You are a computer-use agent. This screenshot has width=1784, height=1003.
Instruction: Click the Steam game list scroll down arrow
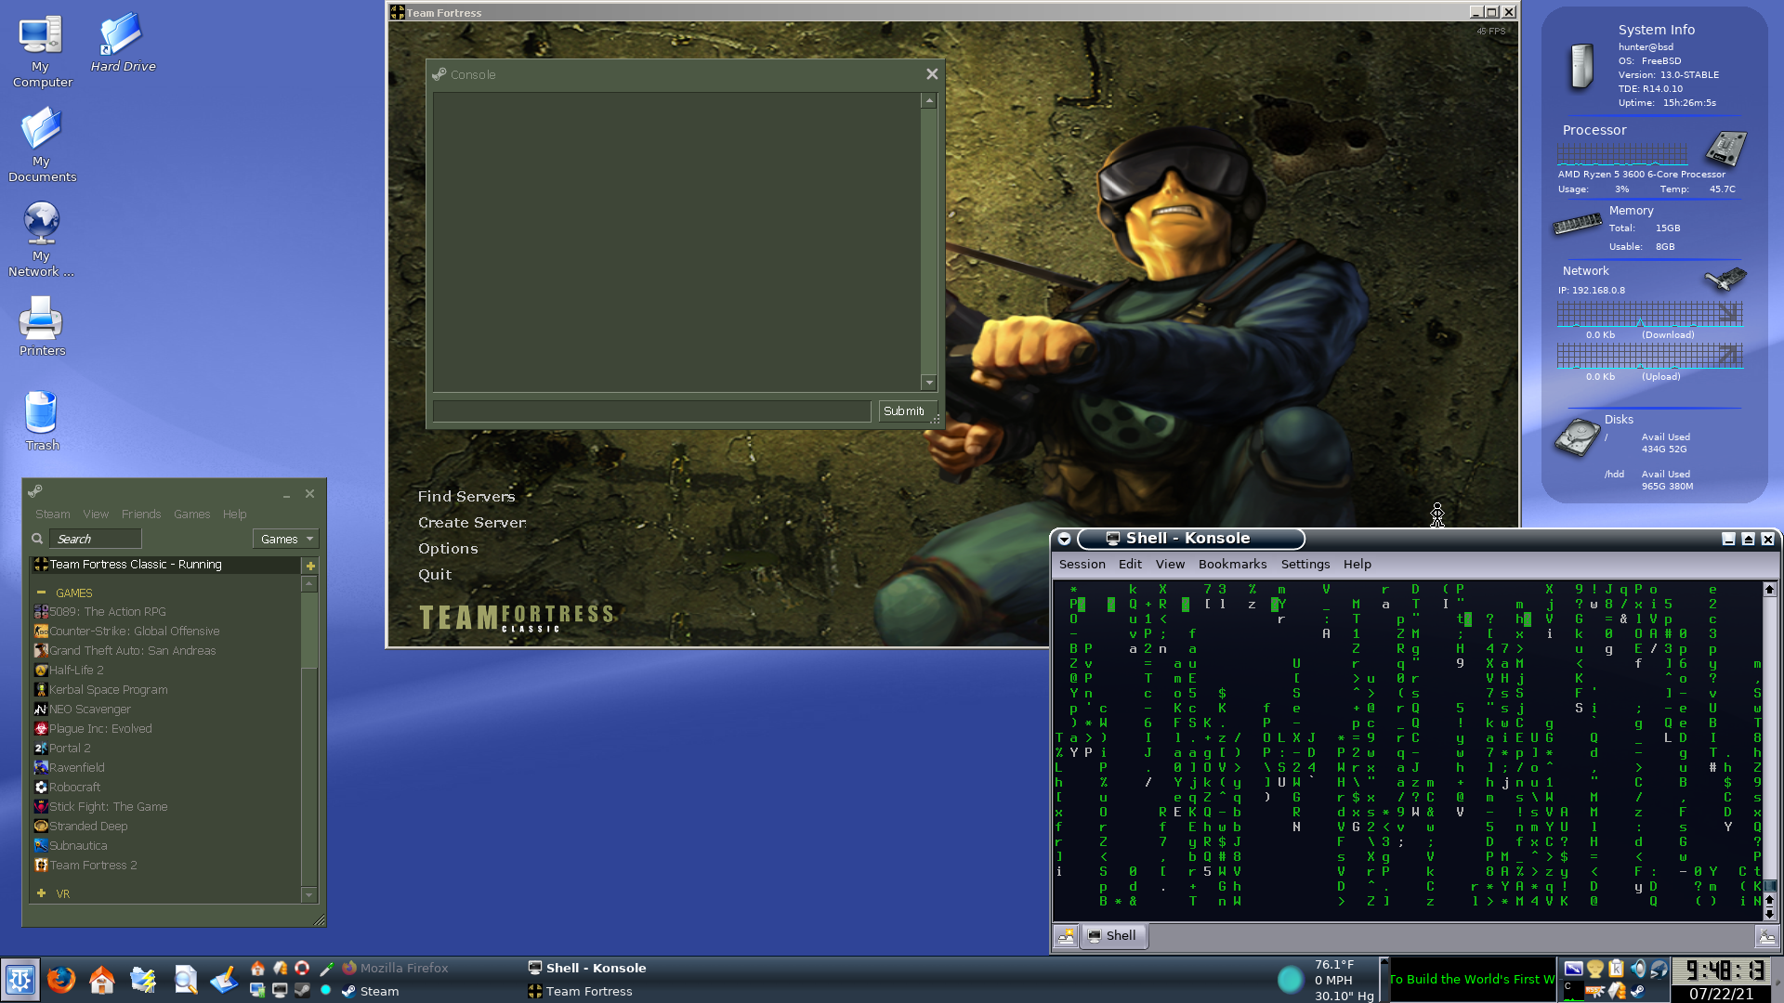309,895
